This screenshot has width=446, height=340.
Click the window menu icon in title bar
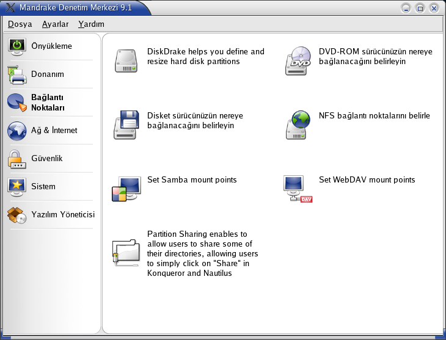click(x=9, y=8)
